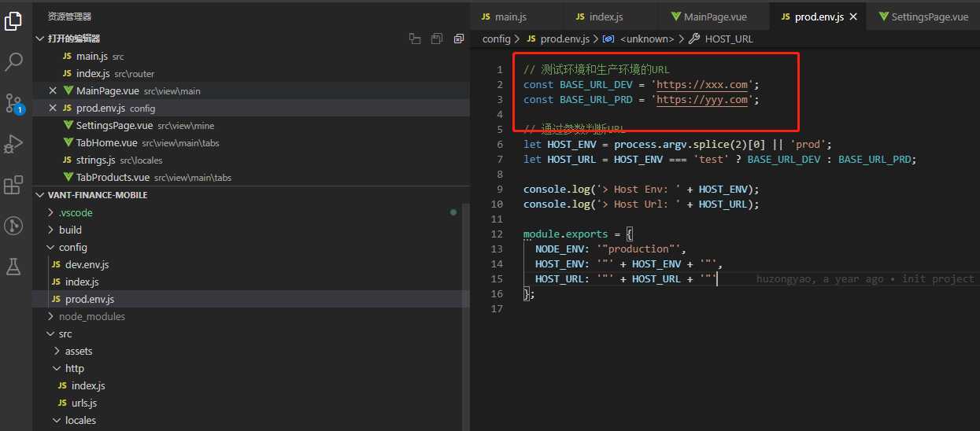Viewport: 980px width, 431px height.
Task: Open dev.env.js in config folder
Action: (x=87, y=264)
